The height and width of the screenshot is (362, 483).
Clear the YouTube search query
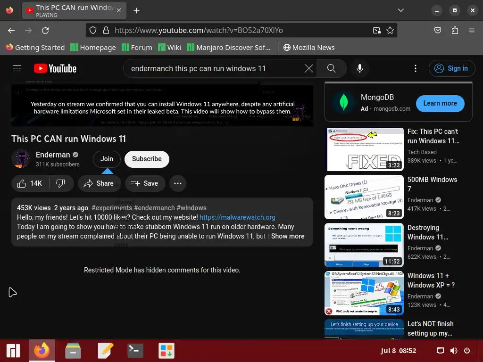coord(308,68)
